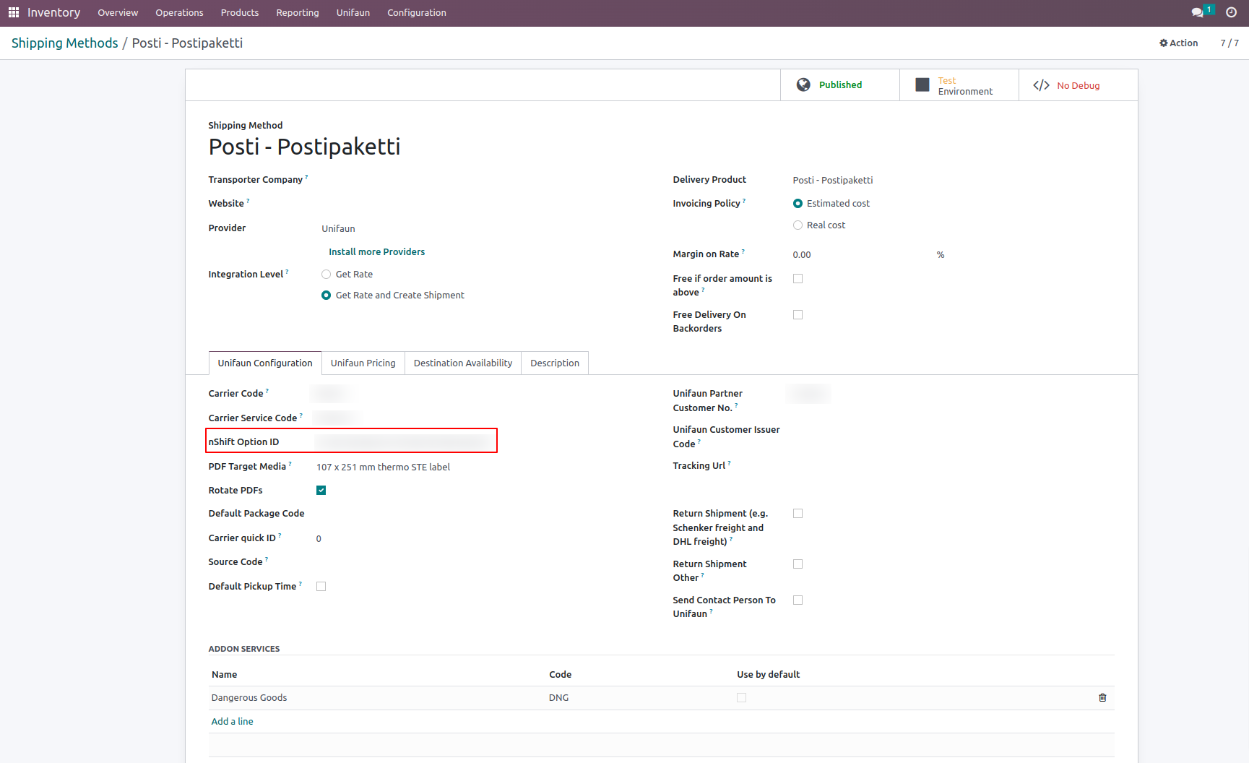Switch to Description tab

[x=555, y=363]
